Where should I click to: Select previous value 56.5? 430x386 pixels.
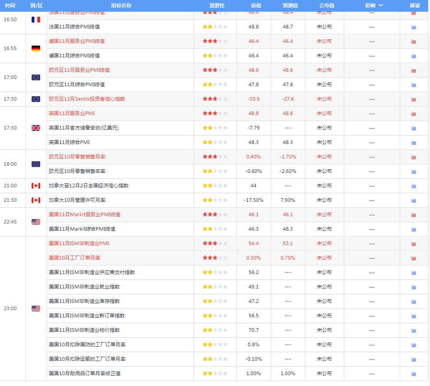pos(254,316)
